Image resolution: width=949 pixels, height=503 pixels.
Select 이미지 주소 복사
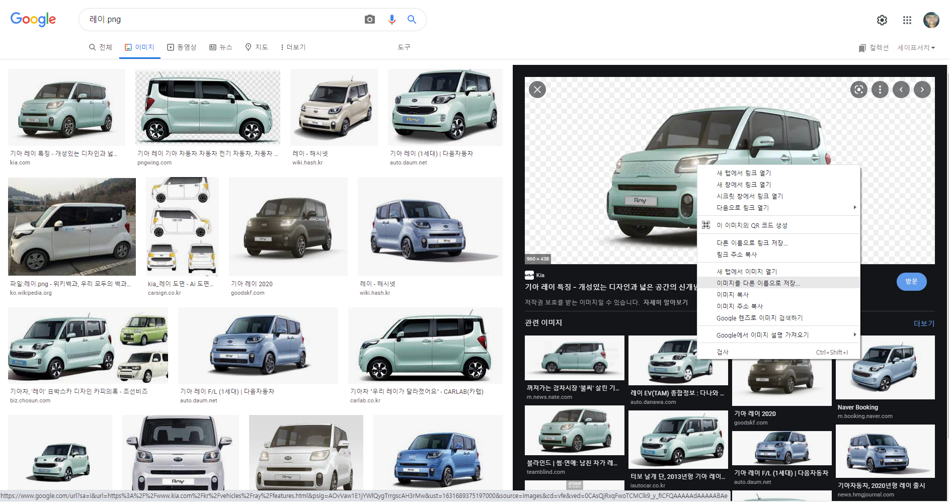778,306
